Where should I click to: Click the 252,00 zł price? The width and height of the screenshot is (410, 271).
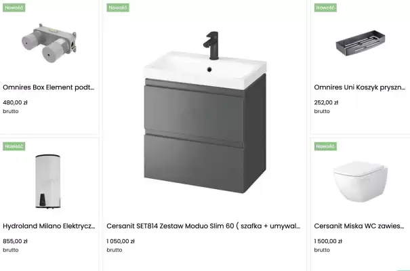pyautogui.click(x=326, y=102)
